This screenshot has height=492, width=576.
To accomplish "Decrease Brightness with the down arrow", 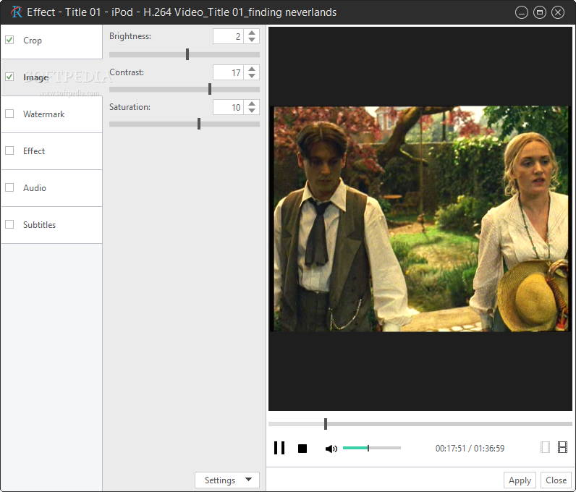I will coord(252,39).
